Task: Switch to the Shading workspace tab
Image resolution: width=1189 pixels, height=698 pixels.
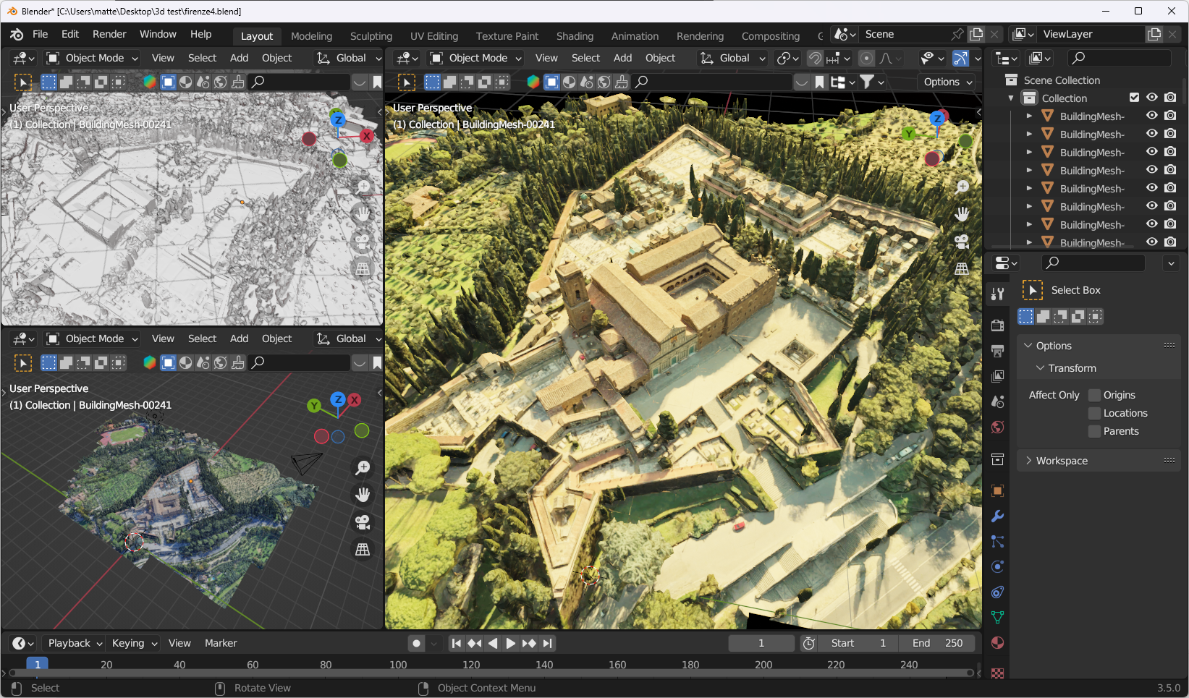Action: click(575, 36)
